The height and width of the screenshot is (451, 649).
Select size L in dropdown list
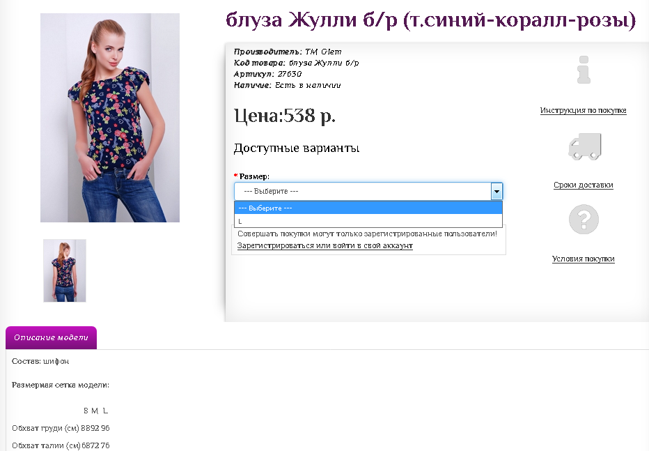(368, 221)
